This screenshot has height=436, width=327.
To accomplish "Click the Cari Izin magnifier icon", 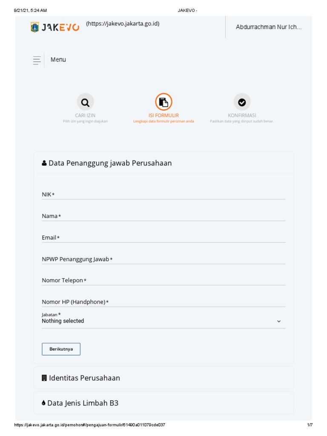I will pyautogui.click(x=85, y=102).
